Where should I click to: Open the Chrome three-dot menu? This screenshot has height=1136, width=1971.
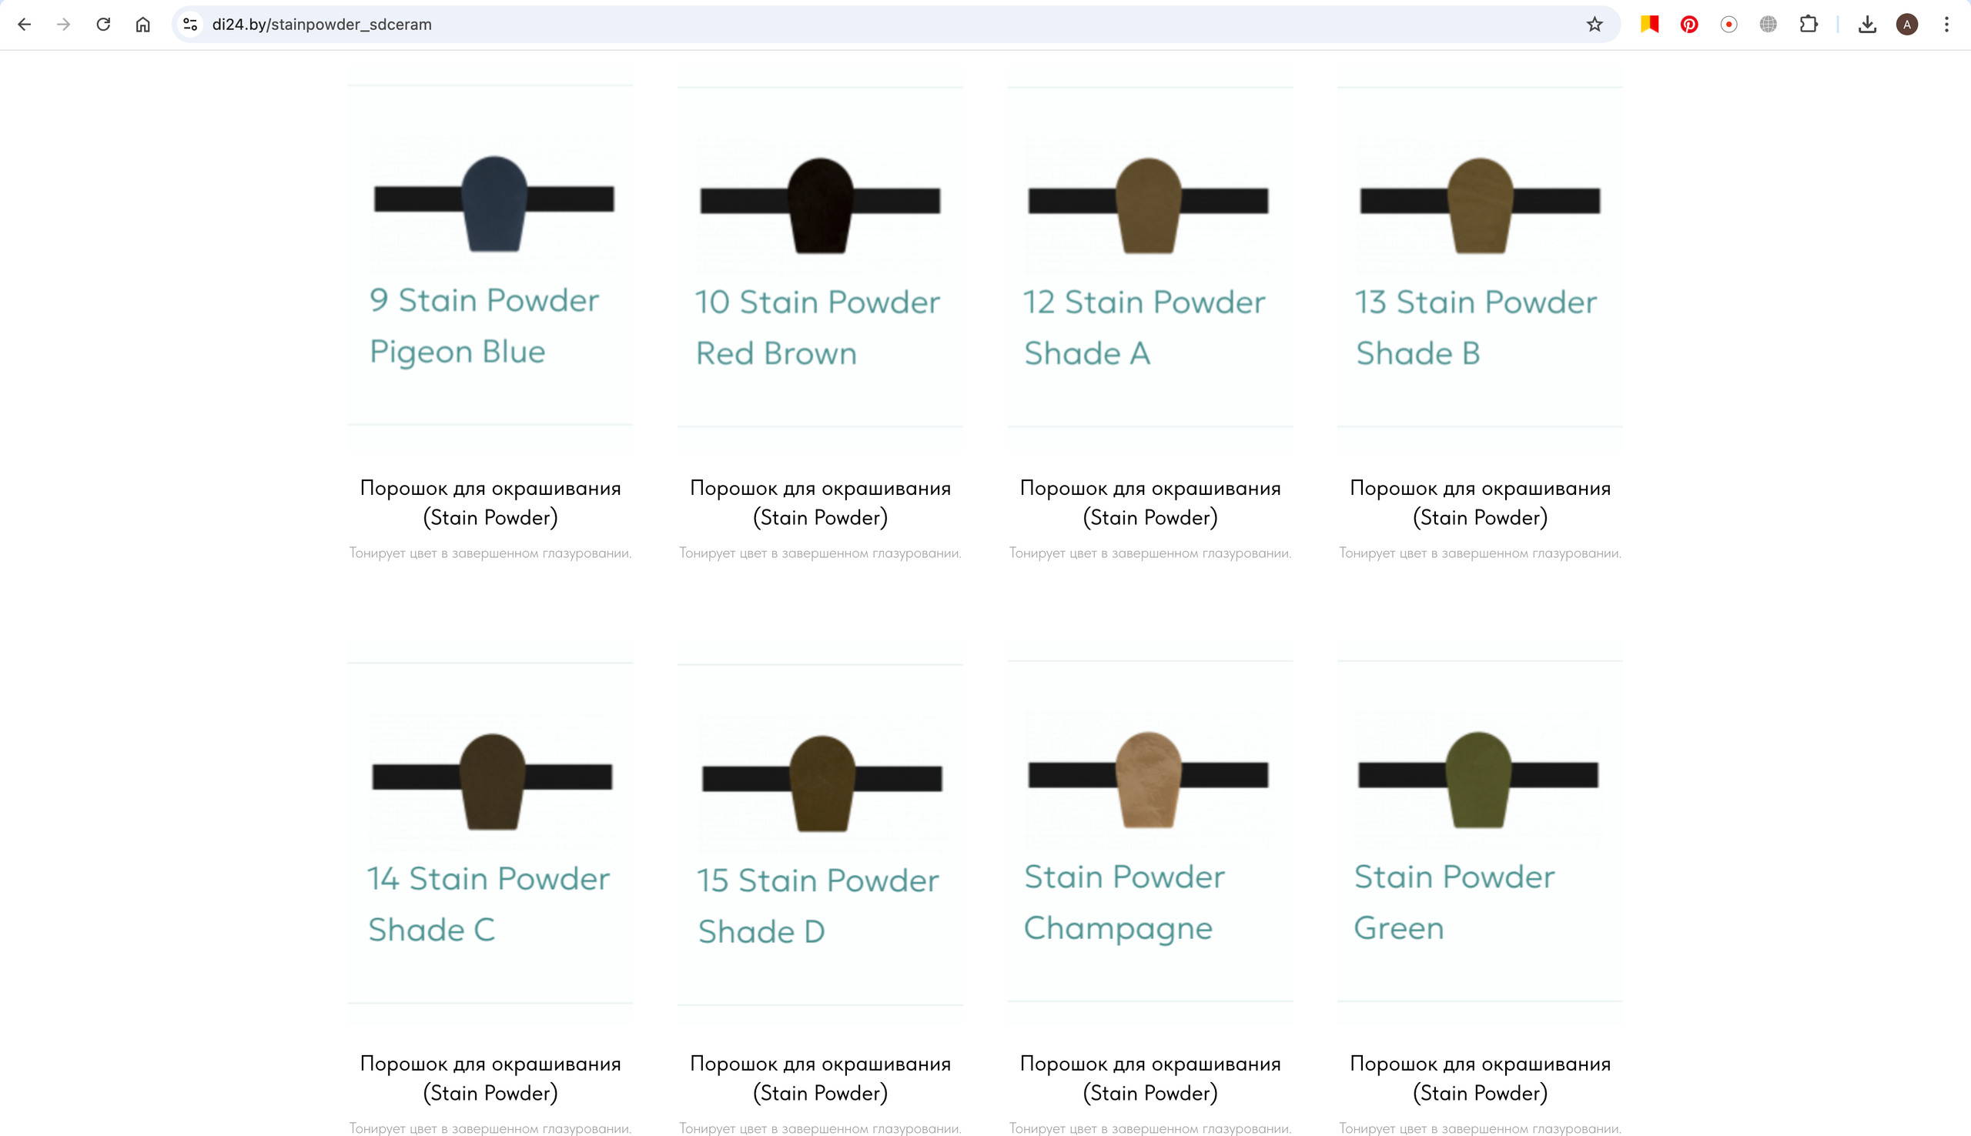tap(1946, 24)
